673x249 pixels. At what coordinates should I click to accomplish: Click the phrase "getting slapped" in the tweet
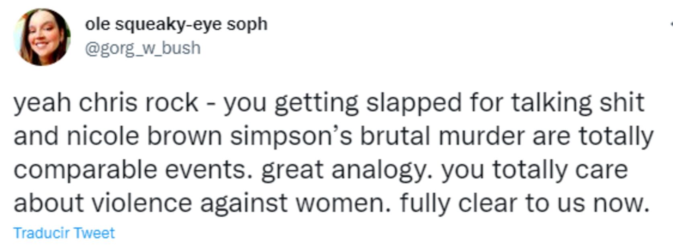click(x=368, y=103)
